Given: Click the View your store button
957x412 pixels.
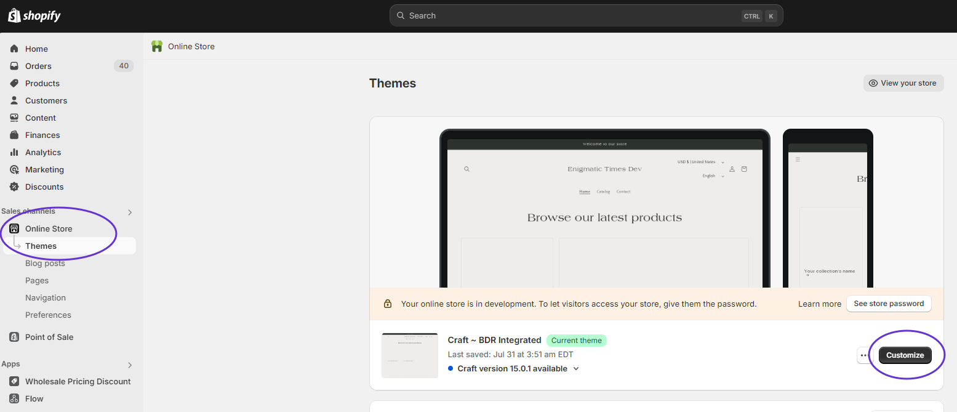Looking at the screenshot, I should click(903, 83).
